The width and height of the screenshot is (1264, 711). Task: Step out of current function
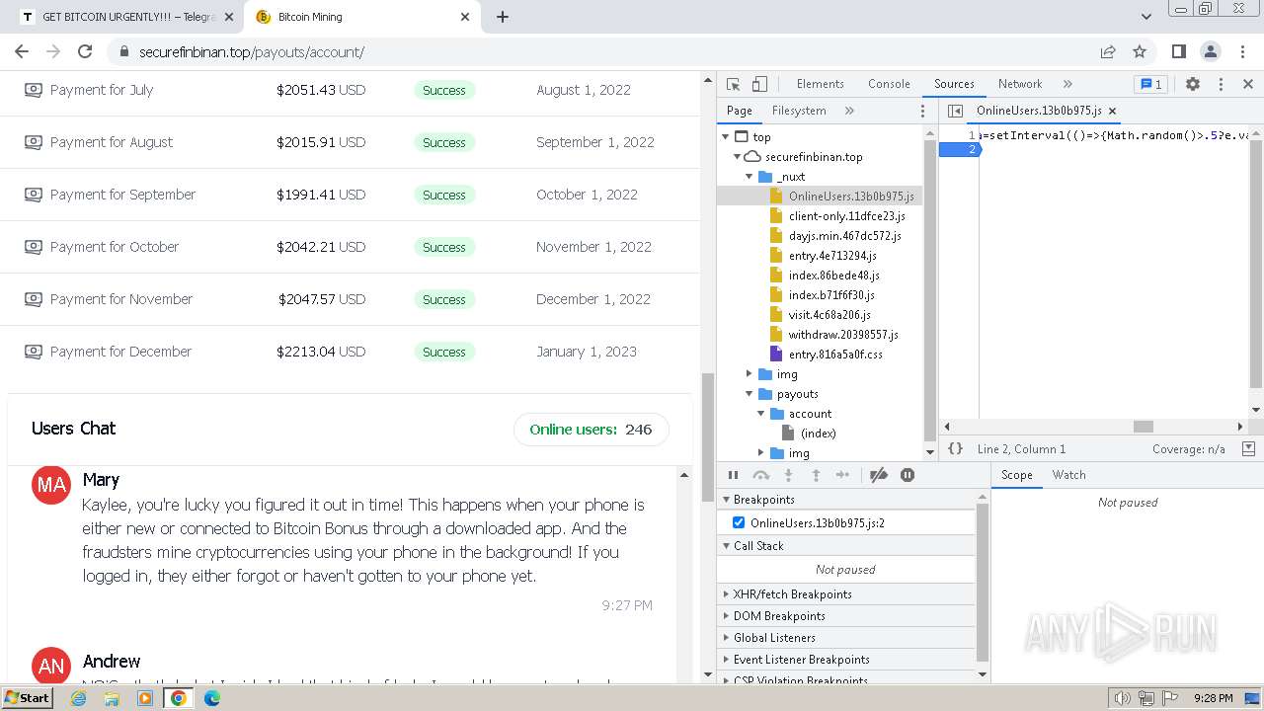click(816, 475)
